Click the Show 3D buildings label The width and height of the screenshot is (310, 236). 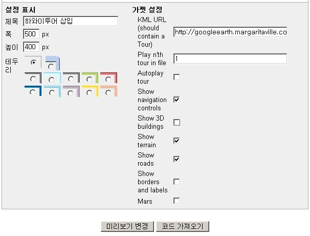pyautogui.click(x=151, y=123)
